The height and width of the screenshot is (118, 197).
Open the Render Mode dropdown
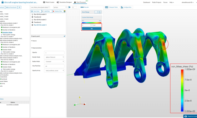click(54, 57)
